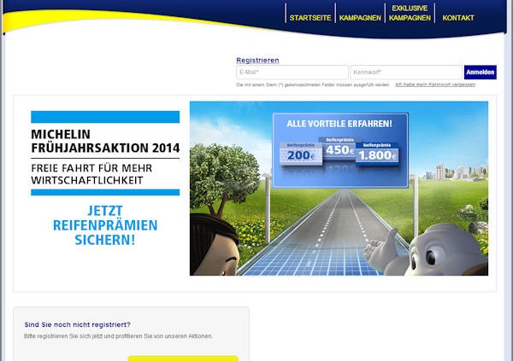Select KONTAKT in the top navigation
Screen dimensions: 513x361
point(458,18)
